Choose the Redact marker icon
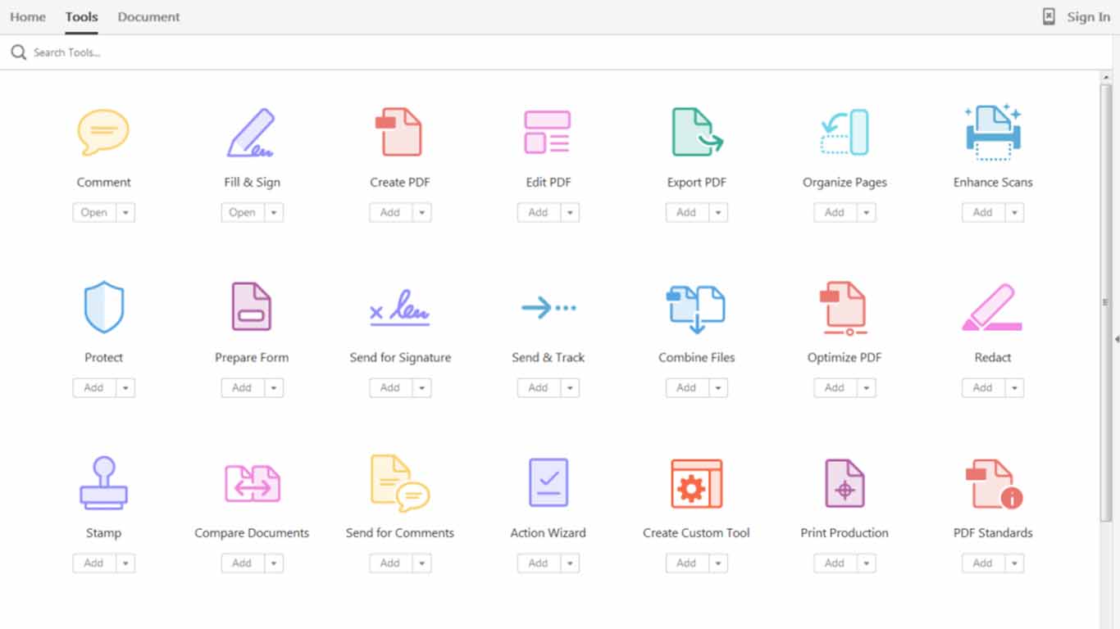Screen dimensions: 1120x629 pyautogui.click(x=993, y=307)
